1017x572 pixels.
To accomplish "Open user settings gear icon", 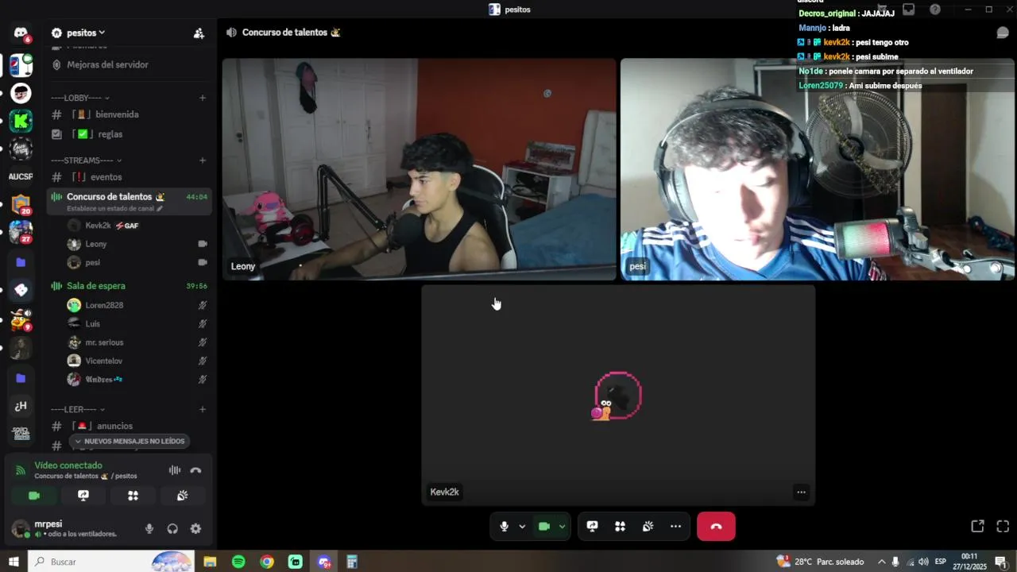I will click(195, 529).
